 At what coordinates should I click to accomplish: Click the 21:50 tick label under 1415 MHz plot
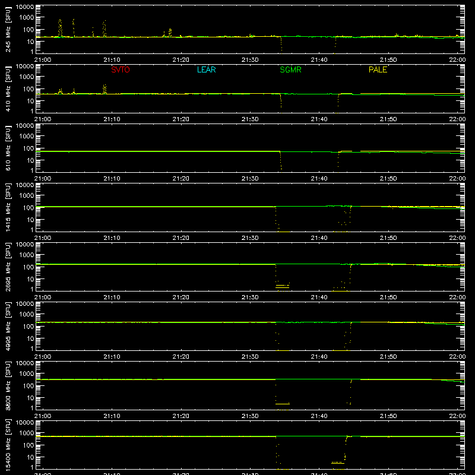pos(388,238)
